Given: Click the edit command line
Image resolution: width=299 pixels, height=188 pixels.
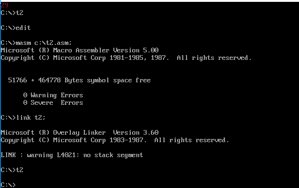Looking at the screenshot, I should pos(23,28).
